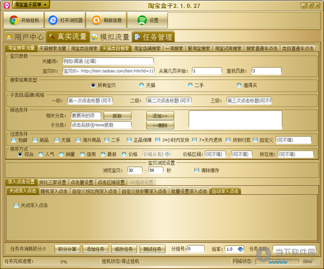Viewport: 324px width, 269px height.
Task: Select 销量 sort radio button
Action: [62, 154]
